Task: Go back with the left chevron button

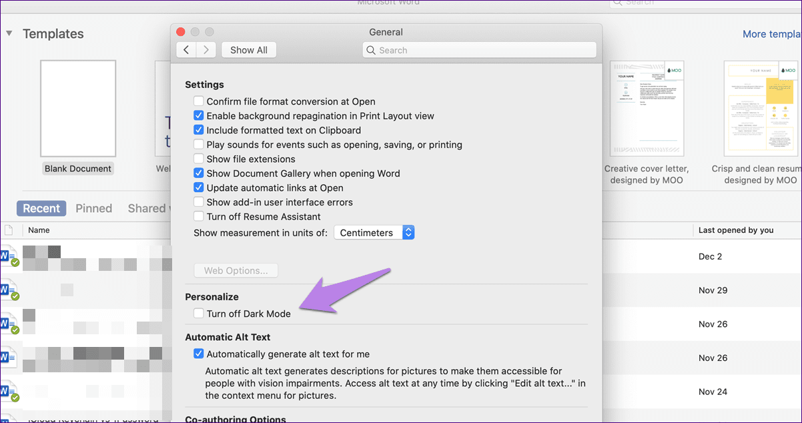Action: [186, 50]
